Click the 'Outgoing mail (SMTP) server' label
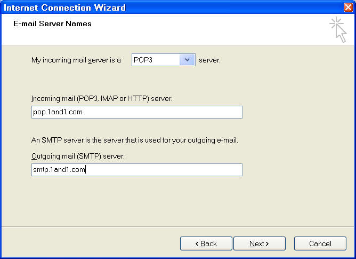The image size is (356, 259). pyautogui.click(x=78, y=156)
